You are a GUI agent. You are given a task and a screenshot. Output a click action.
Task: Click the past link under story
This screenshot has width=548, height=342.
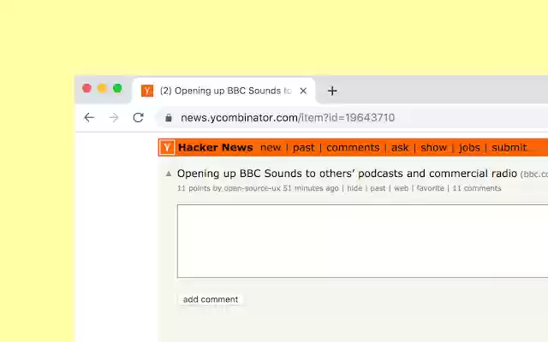coord(378,188)
